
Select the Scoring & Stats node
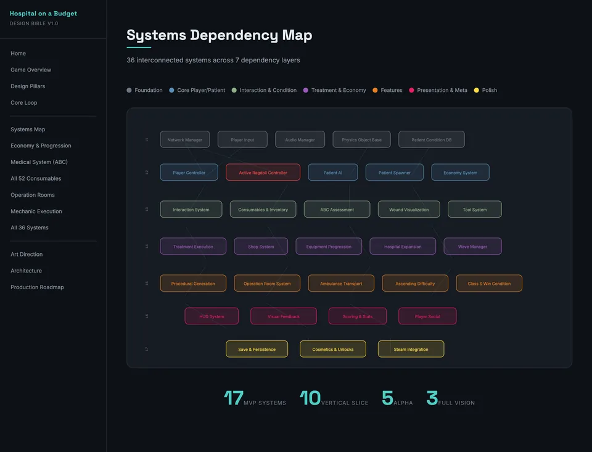(x=358, y=316)
